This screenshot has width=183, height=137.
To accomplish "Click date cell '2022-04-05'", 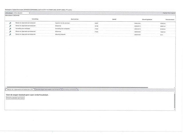I will (137, 35).
